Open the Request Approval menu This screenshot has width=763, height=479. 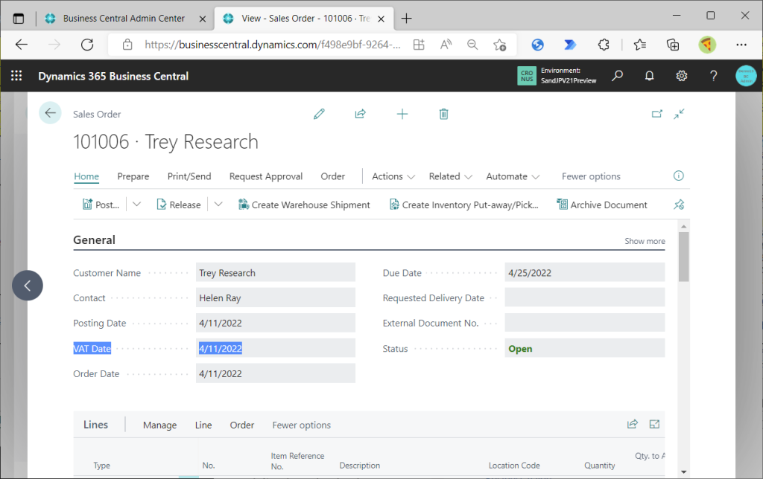[266, 176]
